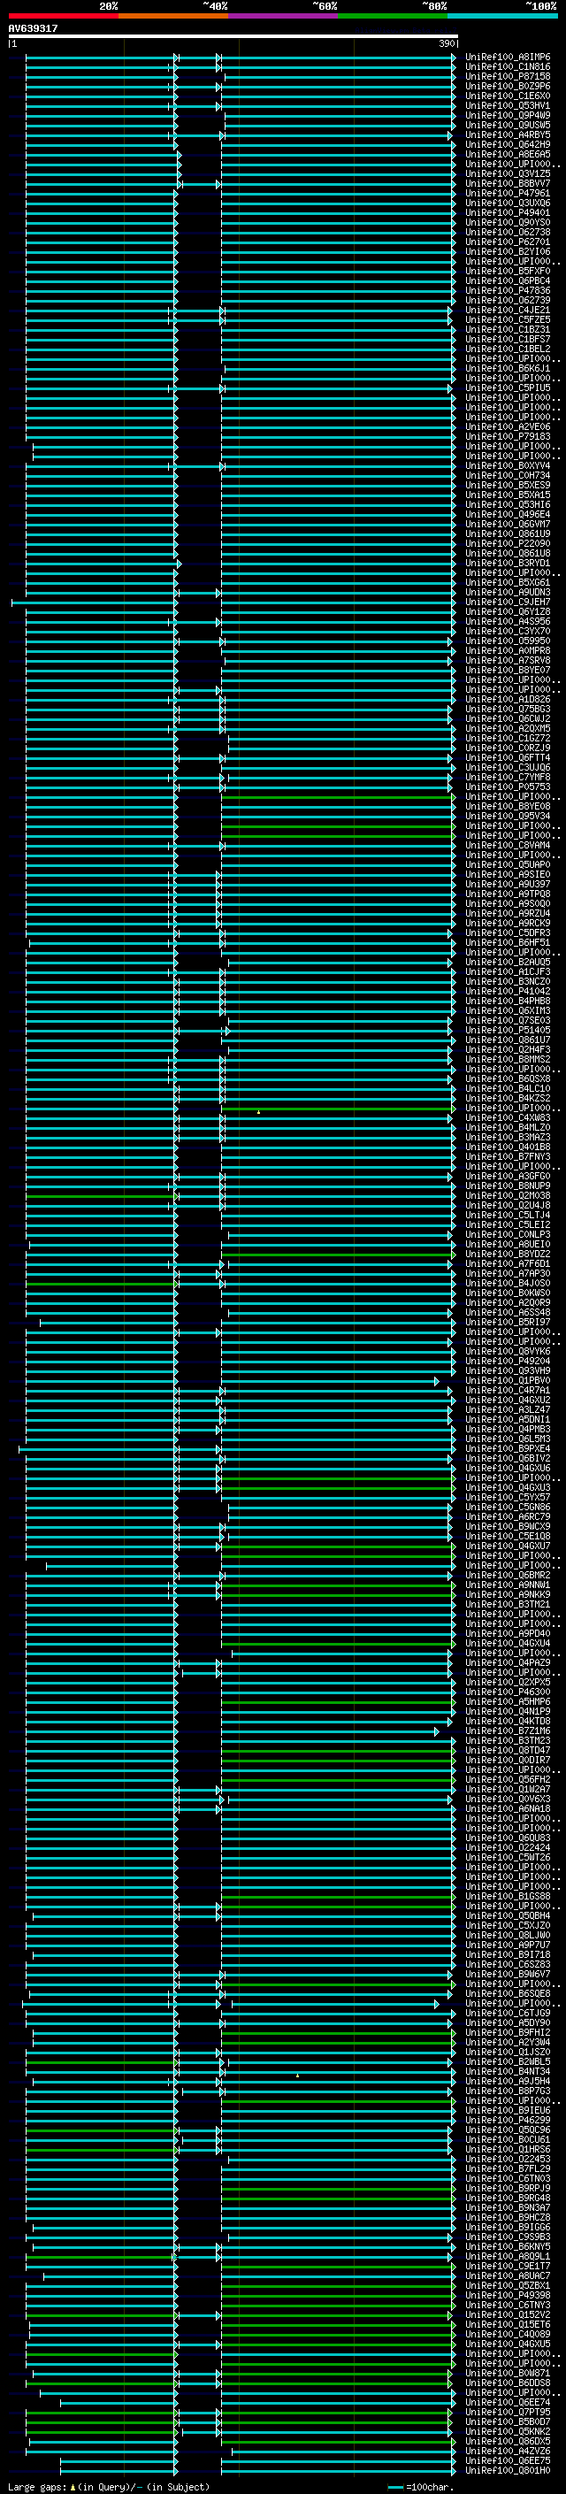Select the white query bar under AV639317
Image resolution: width=566 pixels, height=2494 pixels.
coord(233,35)
